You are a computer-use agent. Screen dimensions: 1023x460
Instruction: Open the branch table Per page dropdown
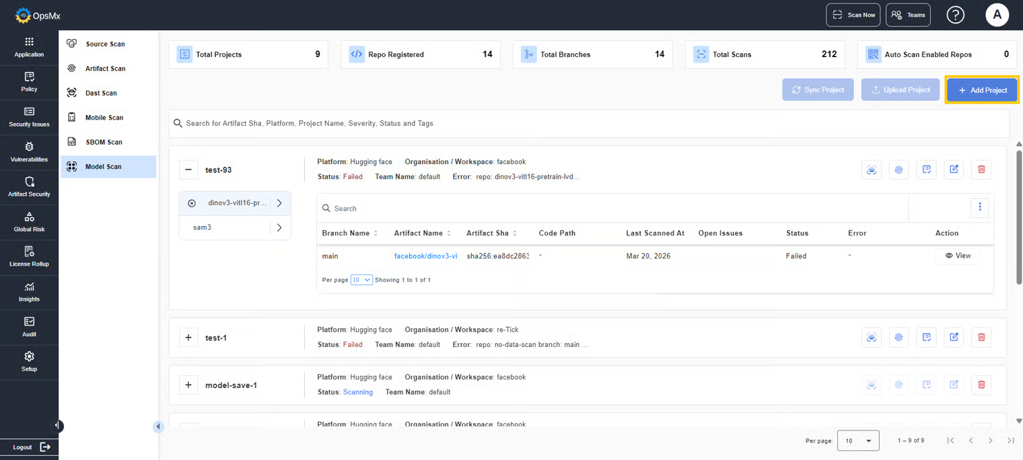tap(361, 280)
